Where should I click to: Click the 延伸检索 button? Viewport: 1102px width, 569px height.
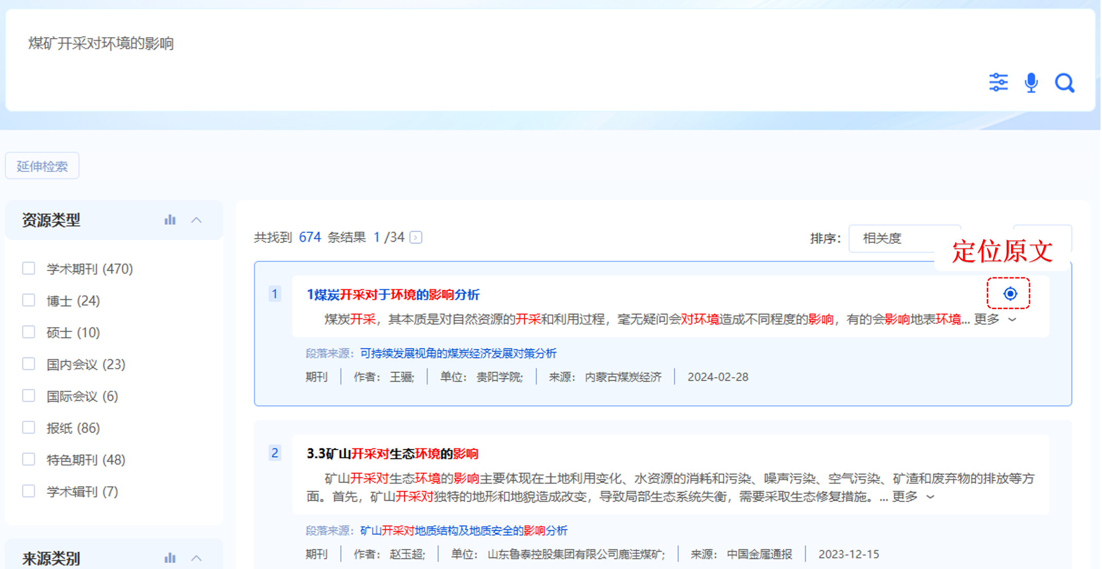click(42, 166)
